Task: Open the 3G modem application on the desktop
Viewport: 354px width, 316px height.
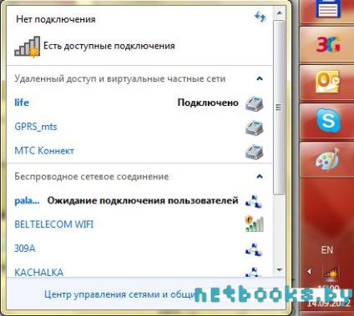Action: pyautogui.click(x=328, y=44)
